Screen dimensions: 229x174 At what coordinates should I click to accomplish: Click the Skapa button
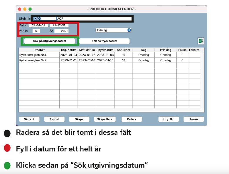coord(79,119)
